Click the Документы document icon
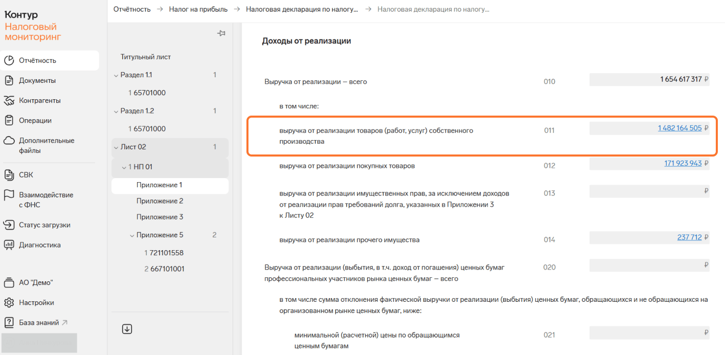 click(9, 80)
